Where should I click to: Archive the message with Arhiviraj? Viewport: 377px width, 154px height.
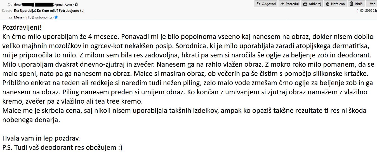click(312, 4)
